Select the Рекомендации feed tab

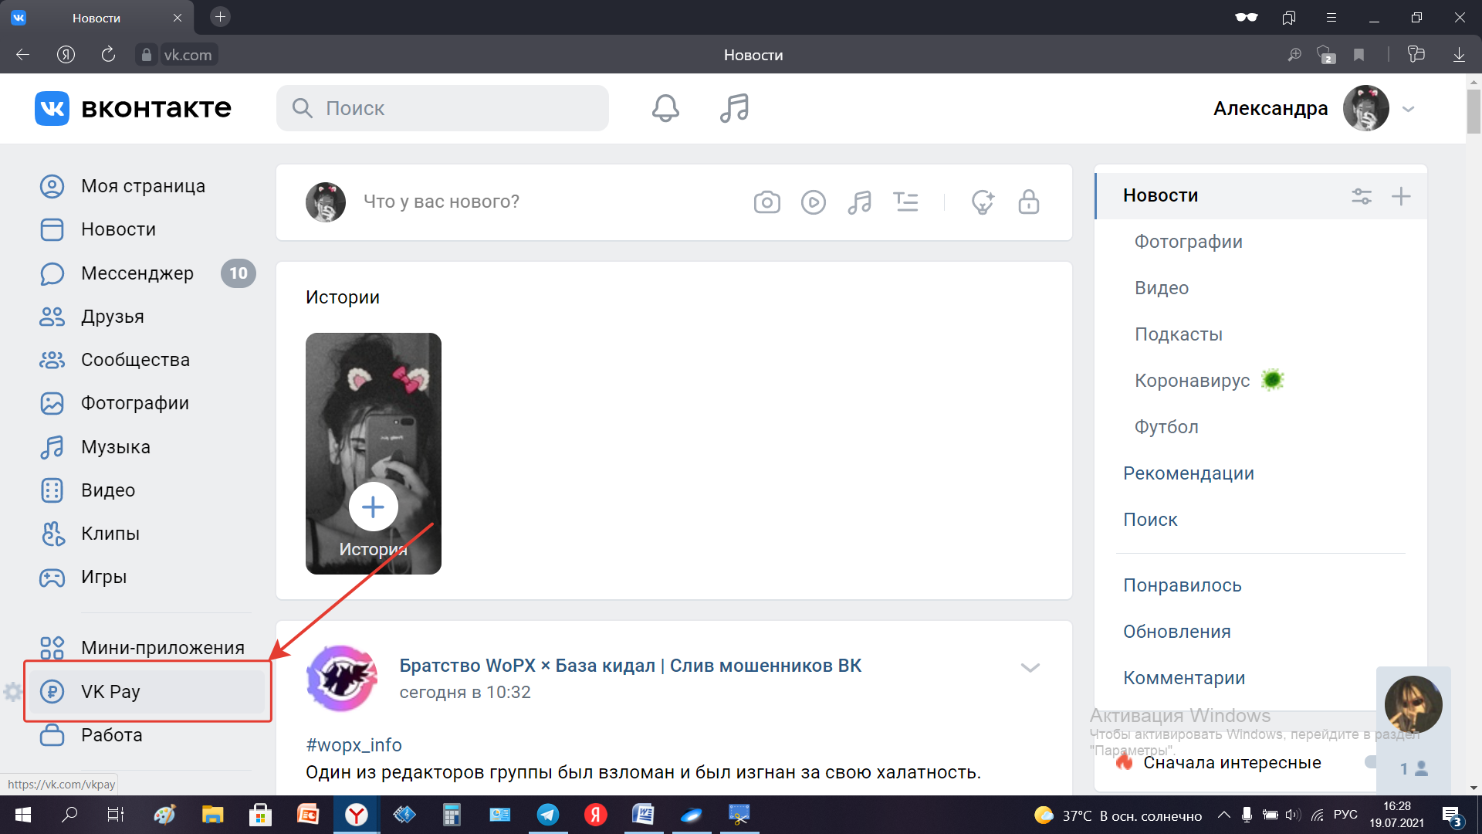click(x=1188, y=473)
